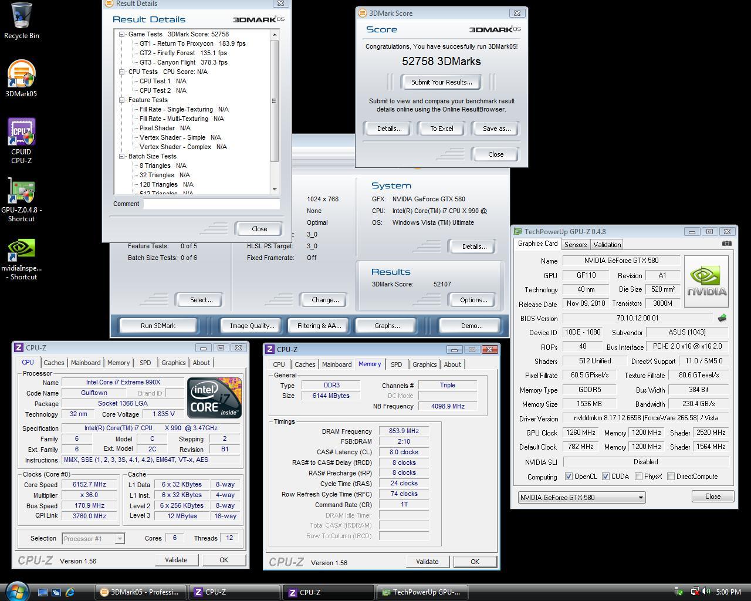751x601 pixels.
Task: Open the volume speaker tray icon
Action: [x=705, y=592]
